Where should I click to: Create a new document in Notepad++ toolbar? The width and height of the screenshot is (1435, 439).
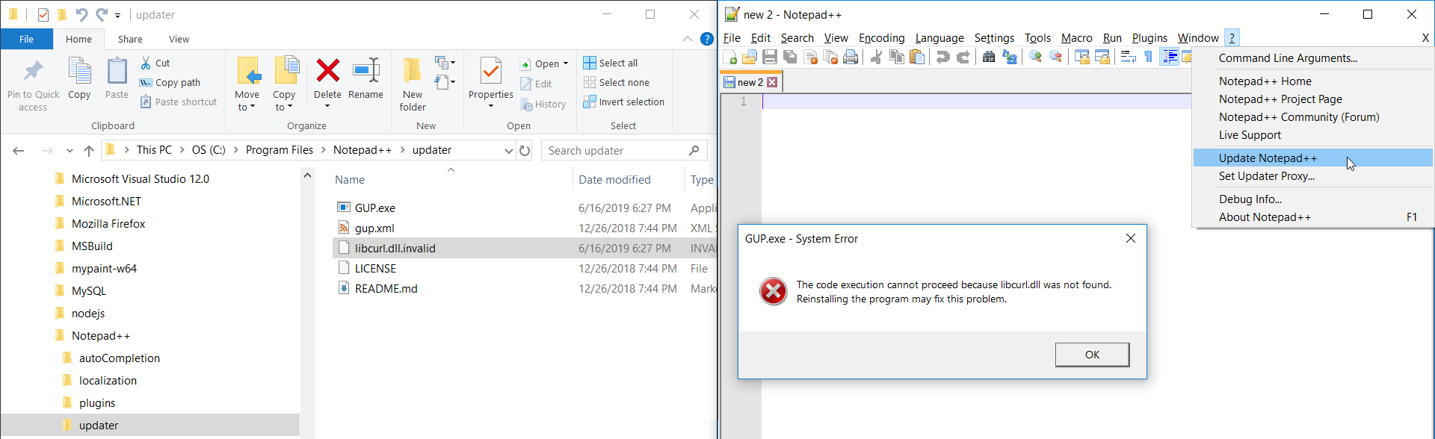(x=730, y=57)
